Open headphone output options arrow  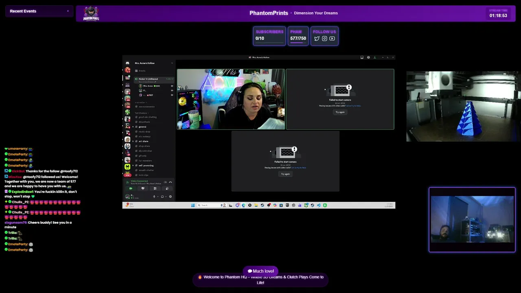(x=166, y=197)
